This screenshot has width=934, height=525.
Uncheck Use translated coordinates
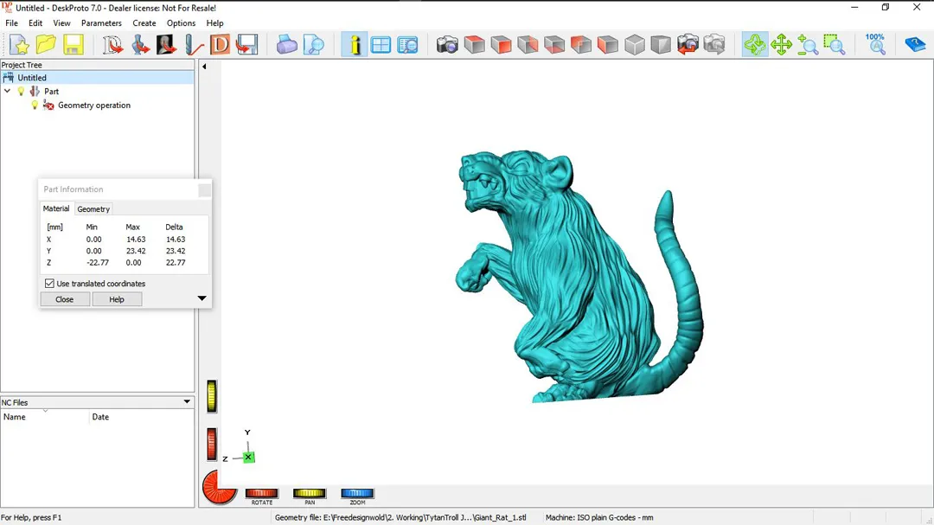click(x=49, y=284)
